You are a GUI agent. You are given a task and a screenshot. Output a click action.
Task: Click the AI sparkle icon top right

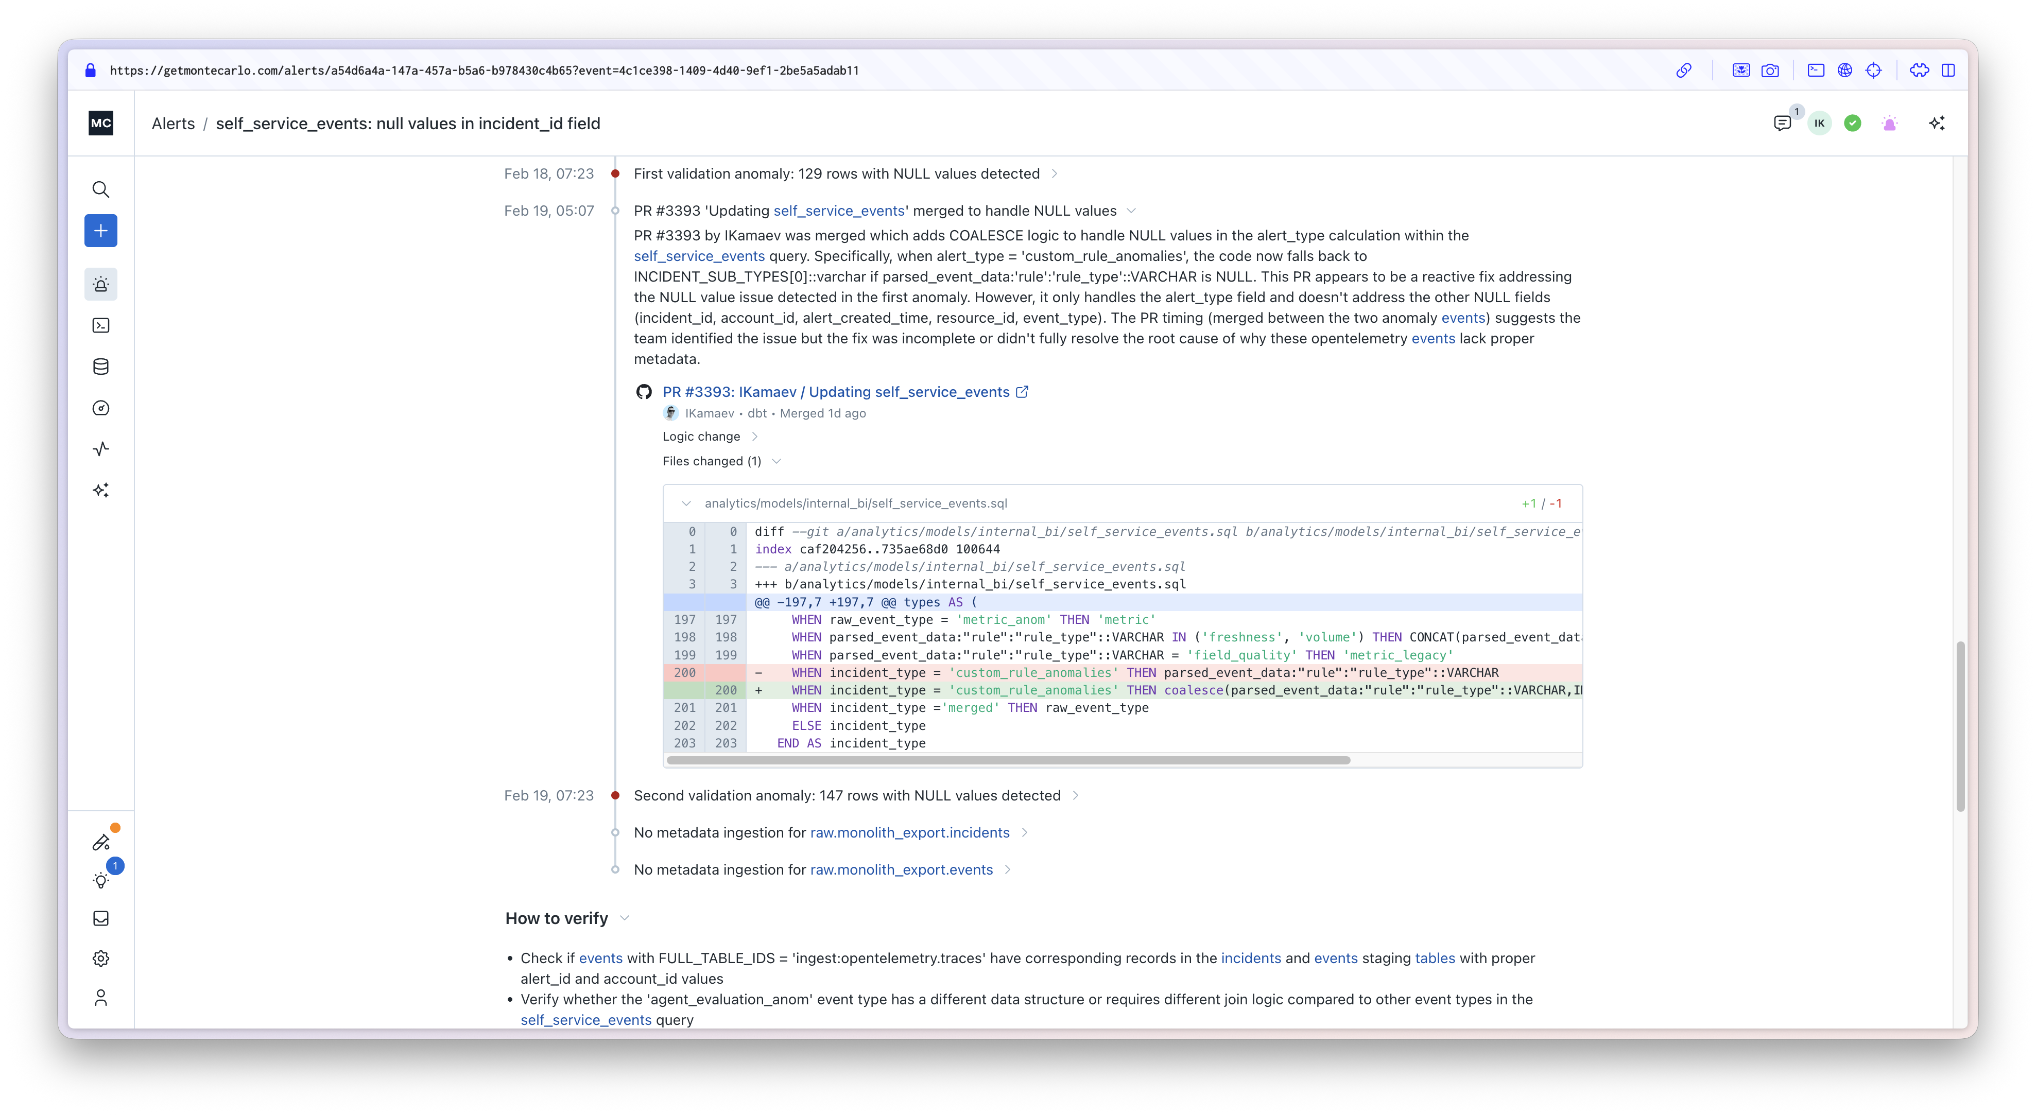pos(1937,123)
